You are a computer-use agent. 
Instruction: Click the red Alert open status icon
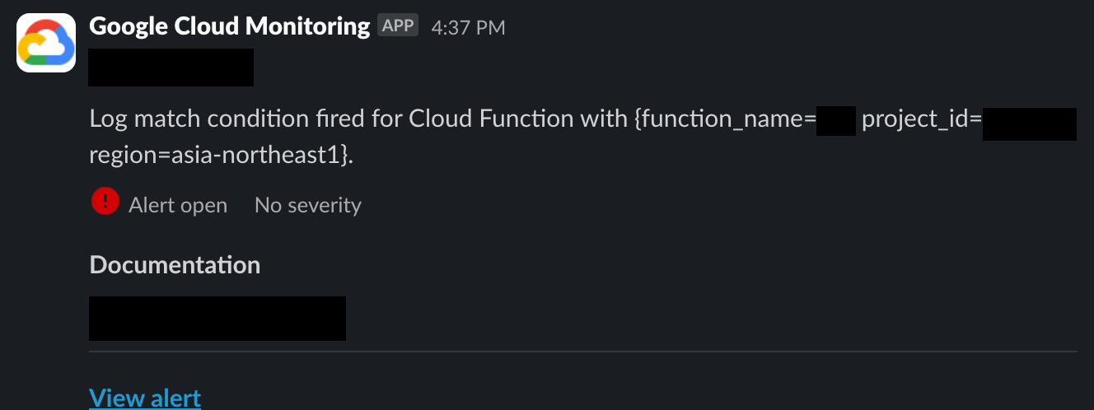[105, 202]
